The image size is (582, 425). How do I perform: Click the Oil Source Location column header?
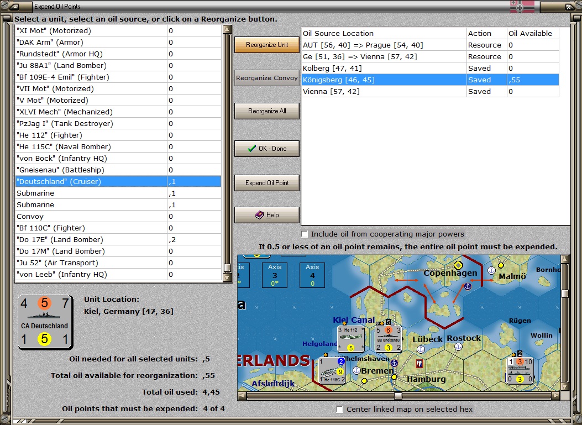(x=384, y=33)
